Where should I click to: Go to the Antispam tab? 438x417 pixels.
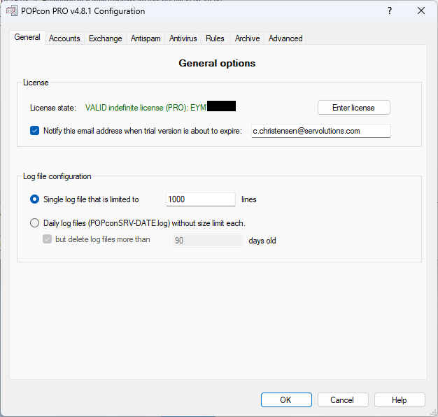coord(146,38)
